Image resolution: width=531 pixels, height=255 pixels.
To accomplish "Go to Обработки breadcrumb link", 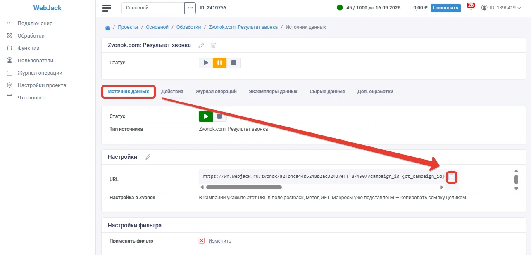I will [189, 27].
